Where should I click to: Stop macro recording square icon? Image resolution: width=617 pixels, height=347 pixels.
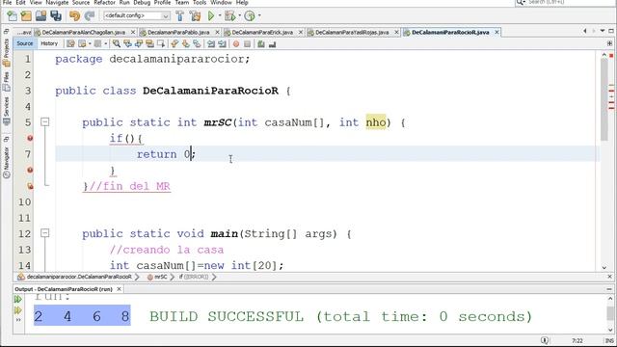247,43
